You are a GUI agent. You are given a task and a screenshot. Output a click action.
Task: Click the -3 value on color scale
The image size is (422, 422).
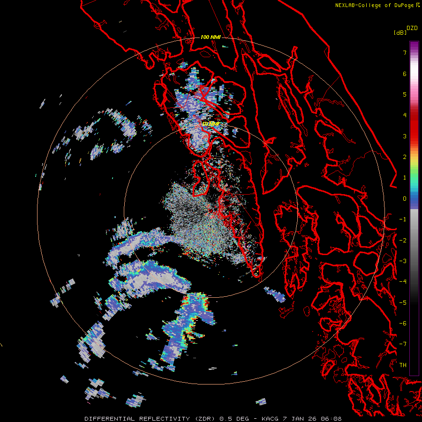pyautogui.click(x=403, y=261)
